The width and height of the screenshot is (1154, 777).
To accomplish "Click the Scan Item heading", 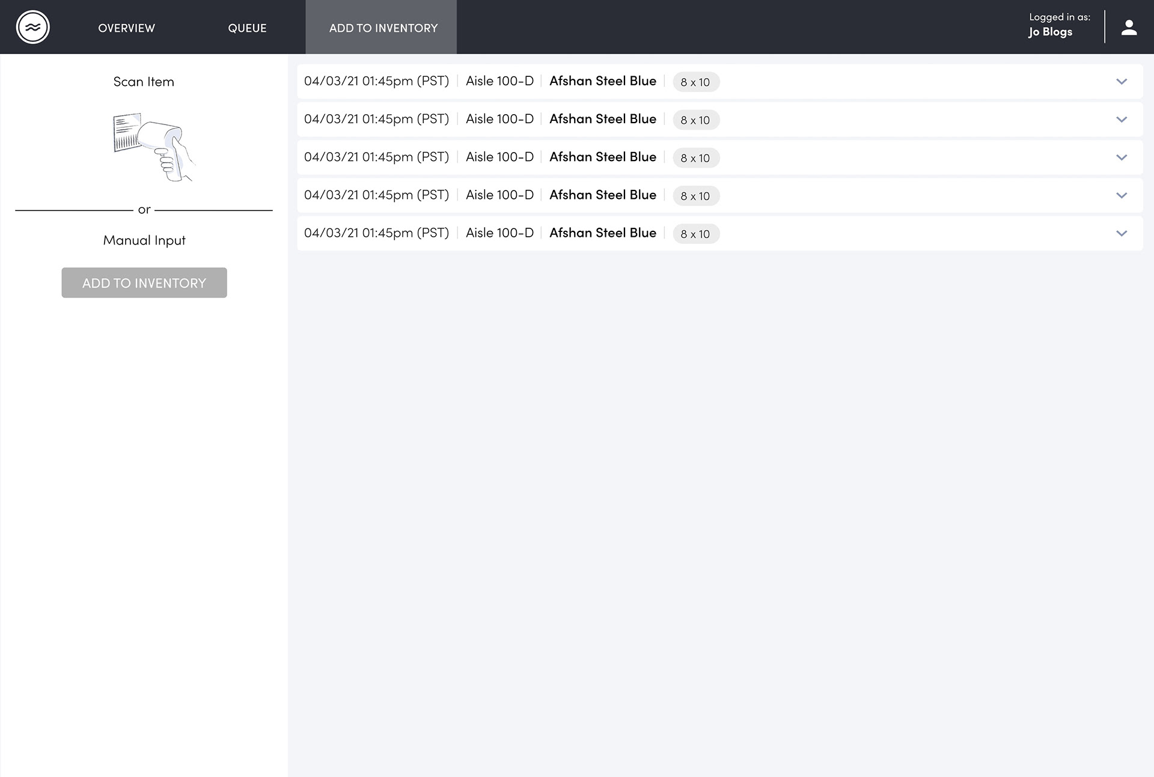I will (144, 82).
